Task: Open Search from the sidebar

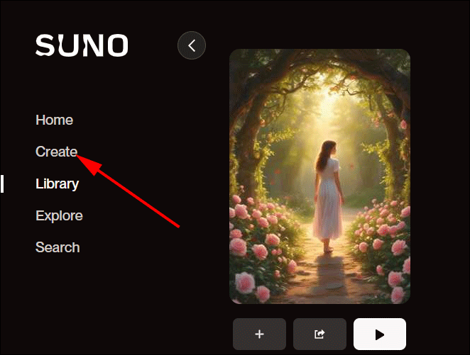Action: 58,247
